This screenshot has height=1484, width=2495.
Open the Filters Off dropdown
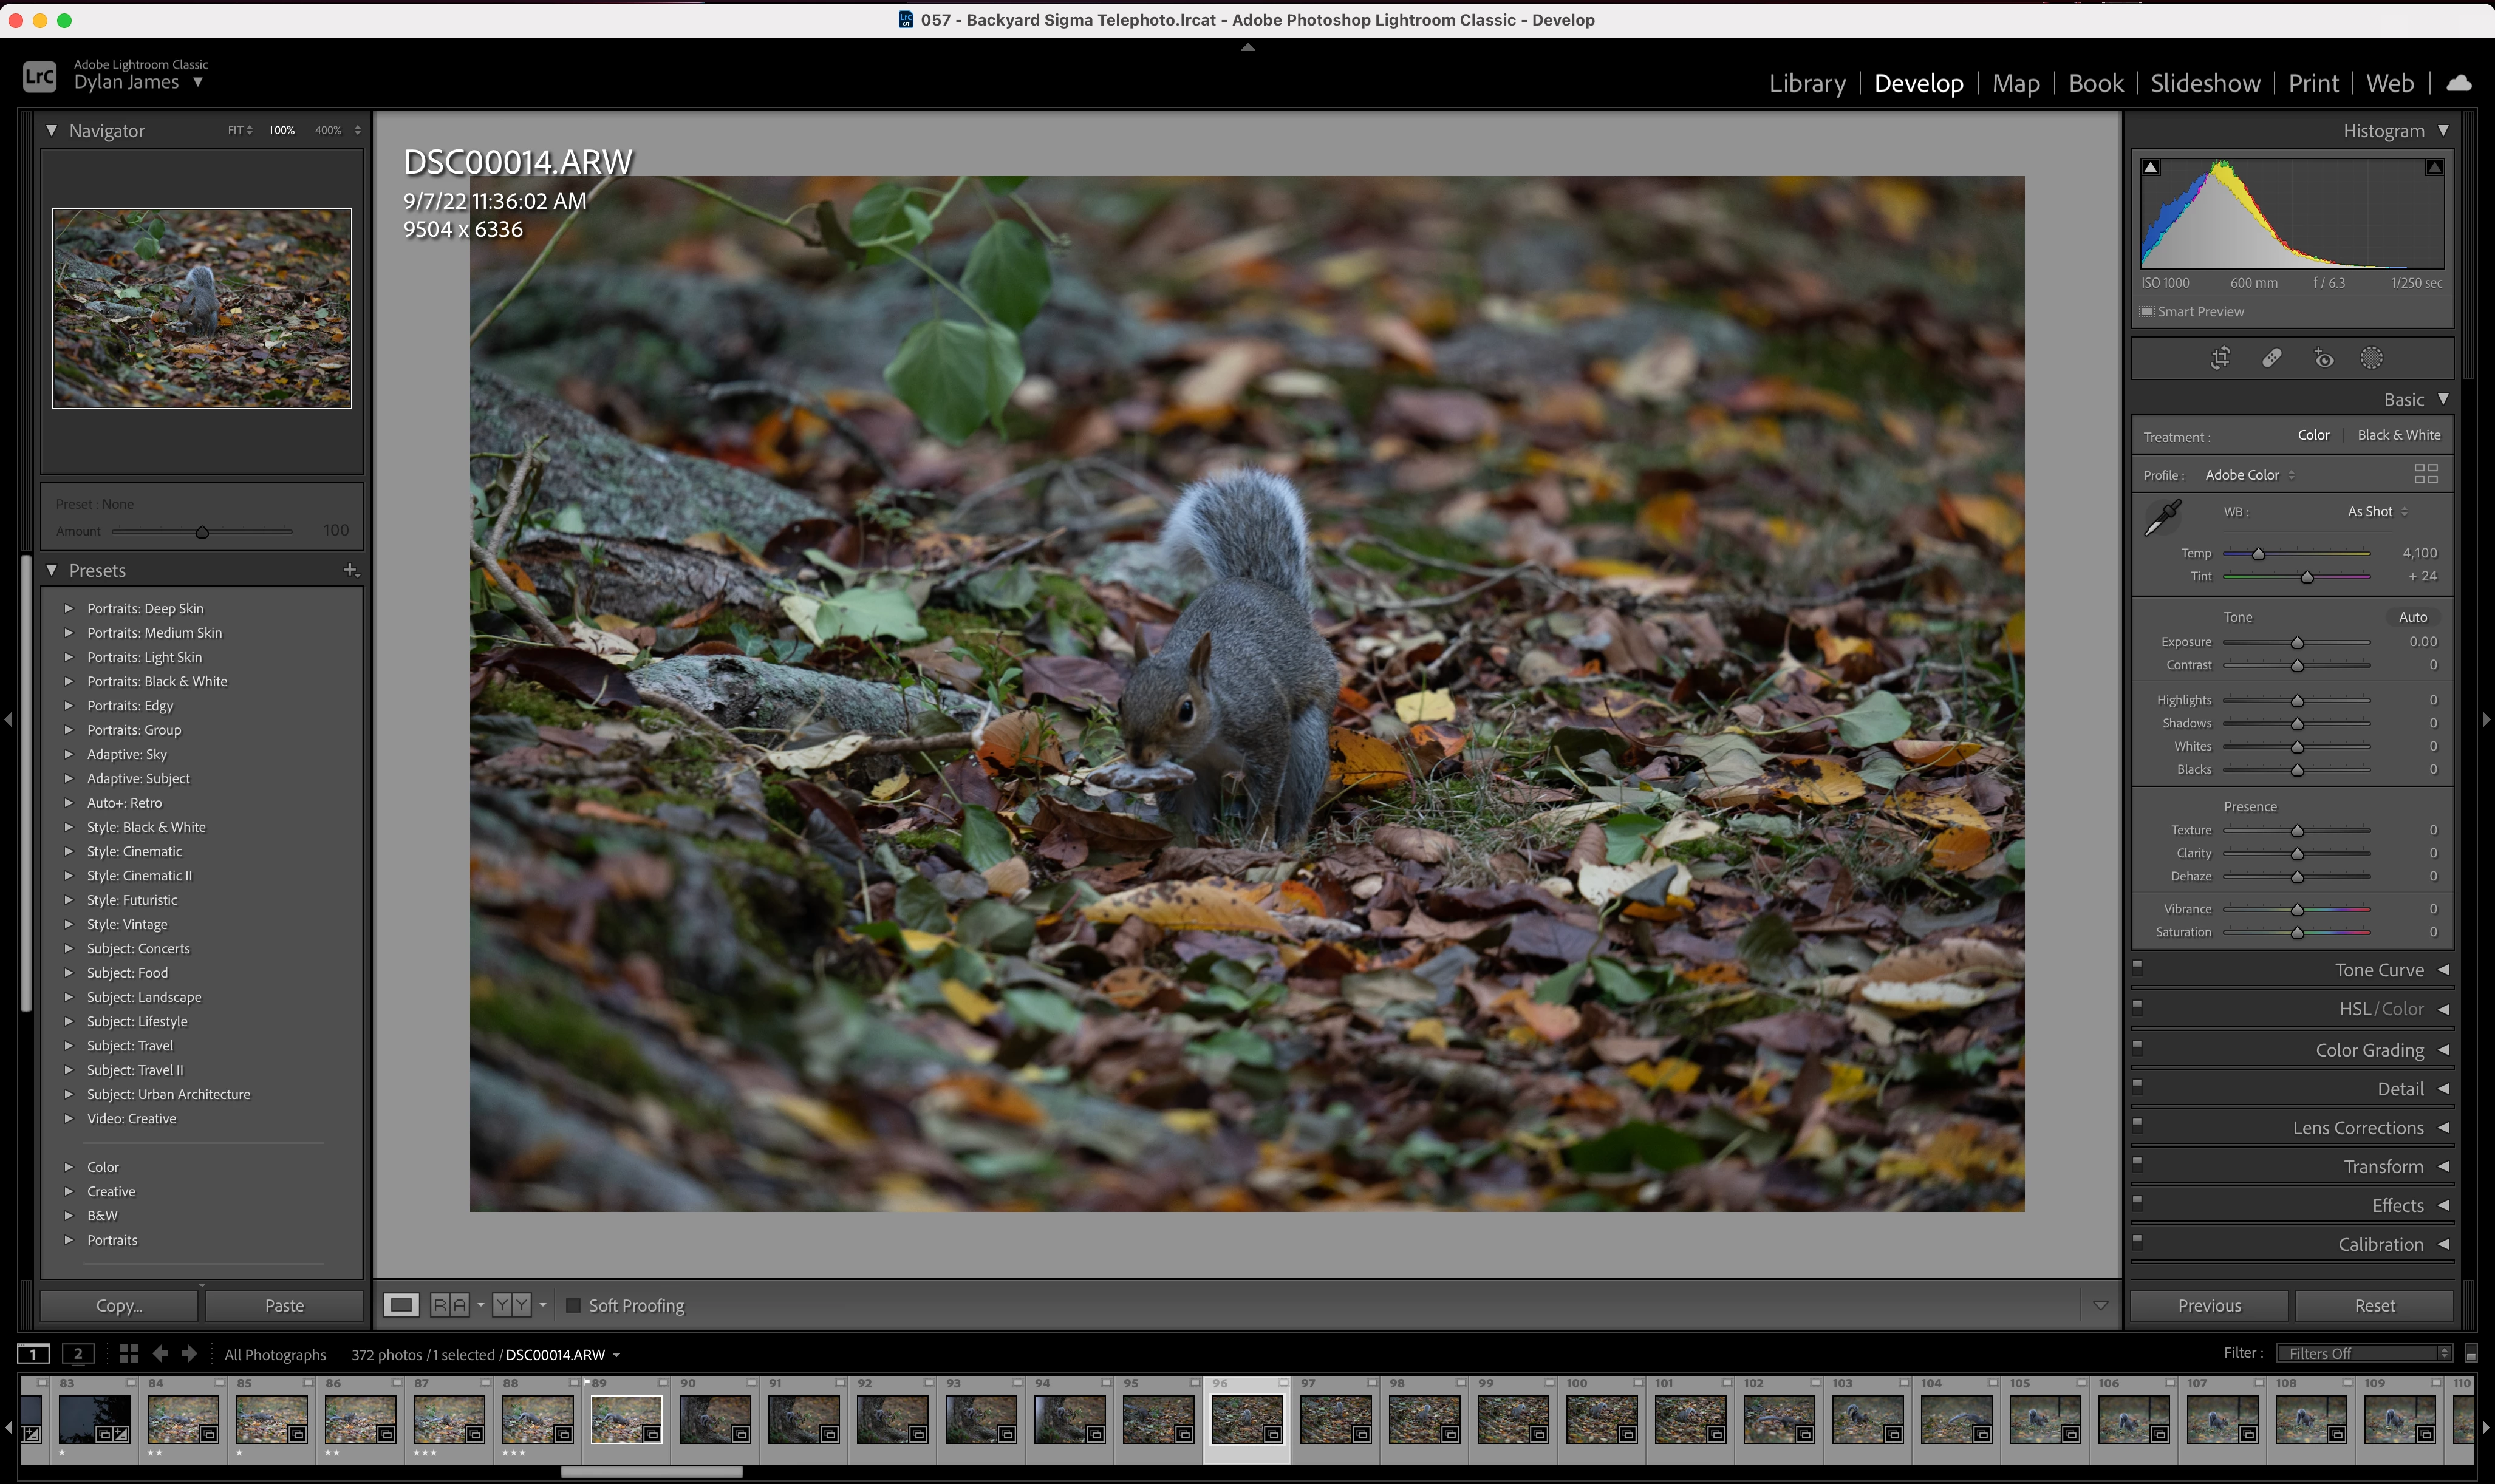click(2364, 1353)
